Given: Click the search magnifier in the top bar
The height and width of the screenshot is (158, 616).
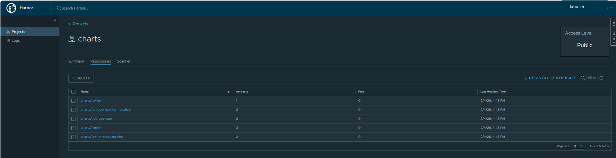Looking at the screenshot, I should (59, 8).
